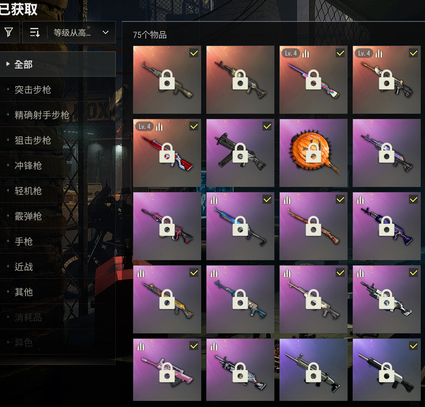Select the silver shotgun skin in the last row
Image resolution: width=425 pixels, height=407 pixels.
pyautogui.click(x=386, y=370)
